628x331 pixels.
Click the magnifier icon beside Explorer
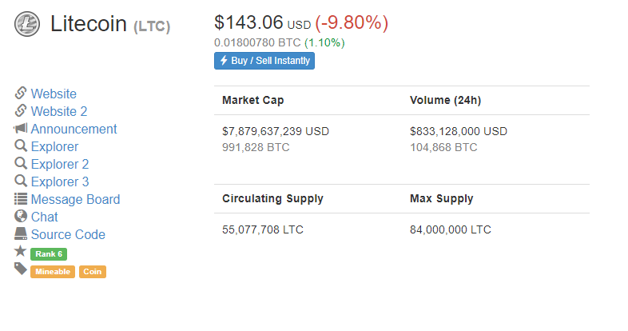21,146
